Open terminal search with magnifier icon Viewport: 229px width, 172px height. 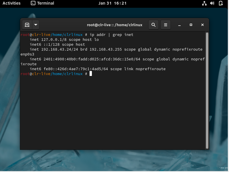(x=154, y=25)
